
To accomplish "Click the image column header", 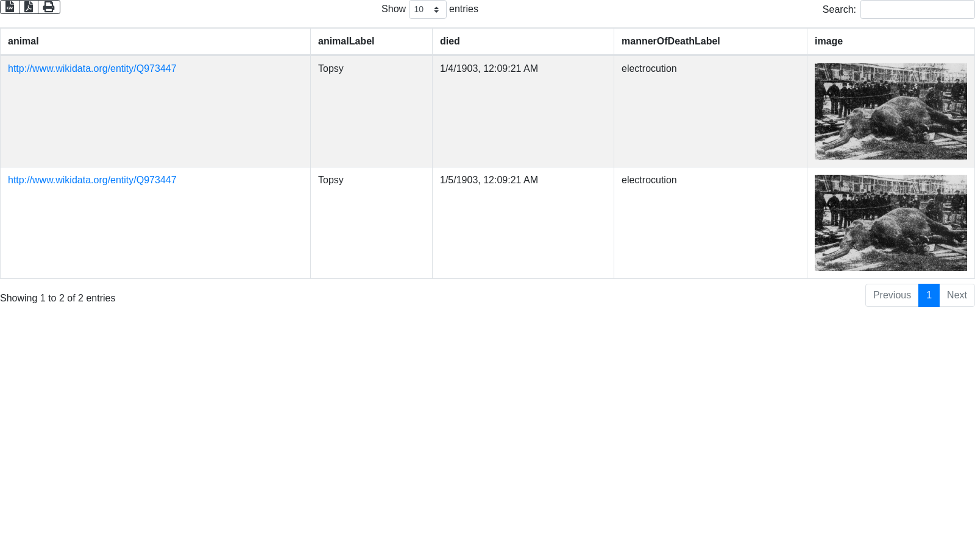I will [x=829, y=41].
